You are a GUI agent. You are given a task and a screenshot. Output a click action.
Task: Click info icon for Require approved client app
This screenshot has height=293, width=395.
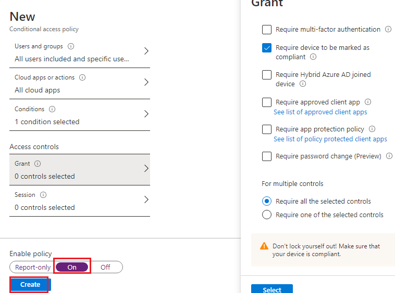[368, 102]
